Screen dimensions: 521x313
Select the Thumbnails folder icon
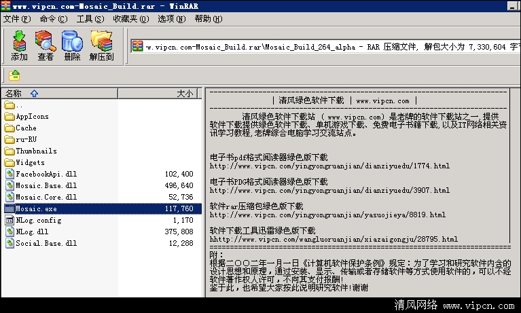tap(10, 151)
